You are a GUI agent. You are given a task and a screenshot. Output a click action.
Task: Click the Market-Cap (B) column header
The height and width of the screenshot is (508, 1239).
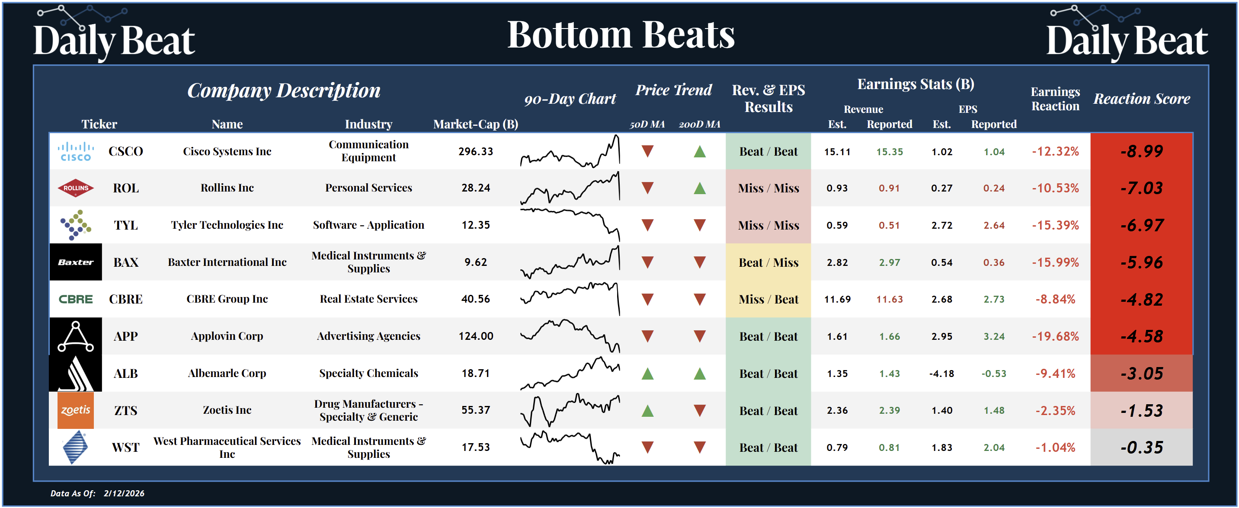point(475,124)
